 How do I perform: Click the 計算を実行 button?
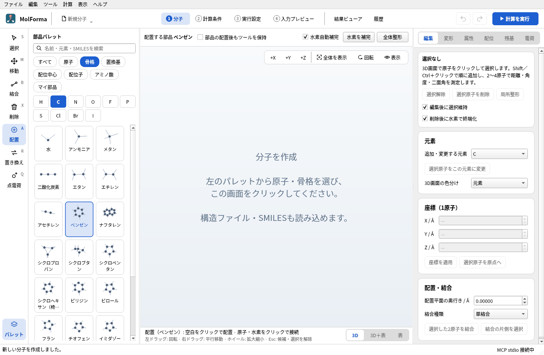[x=515, y=19]
